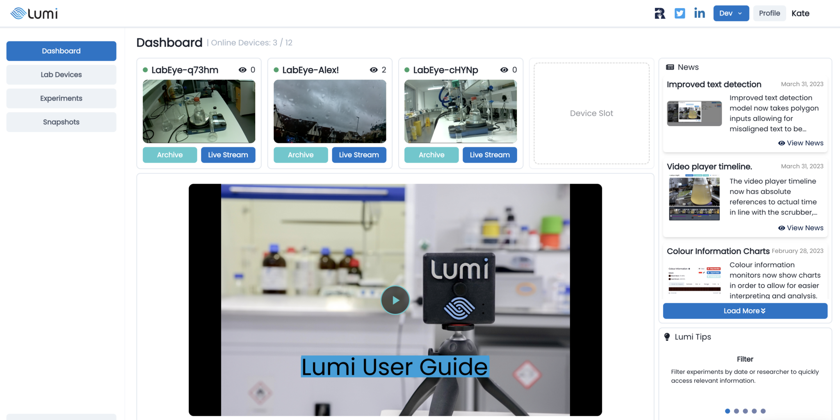Screen dimensions: 840x420
Task: Open the Lumi logo home link
Action: [34, 13]
